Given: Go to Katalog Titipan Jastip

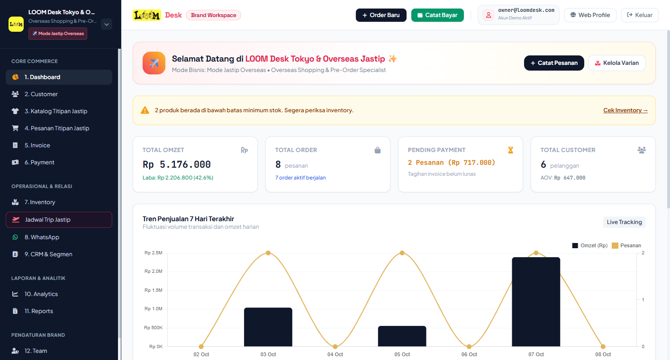Looking at the screenshot, I should (59, 111).
